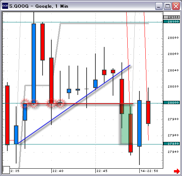Click the CQG logo icon in title bar
Viewport: 182px width, 176px height.
click(5, 6)
